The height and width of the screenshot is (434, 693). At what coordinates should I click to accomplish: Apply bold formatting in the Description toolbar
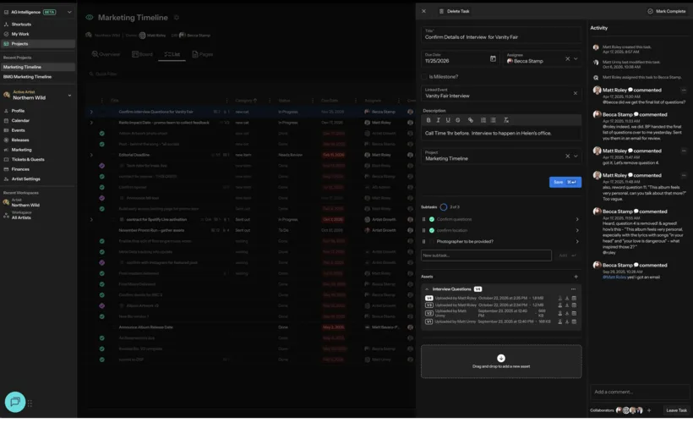(x=428, y=120)
